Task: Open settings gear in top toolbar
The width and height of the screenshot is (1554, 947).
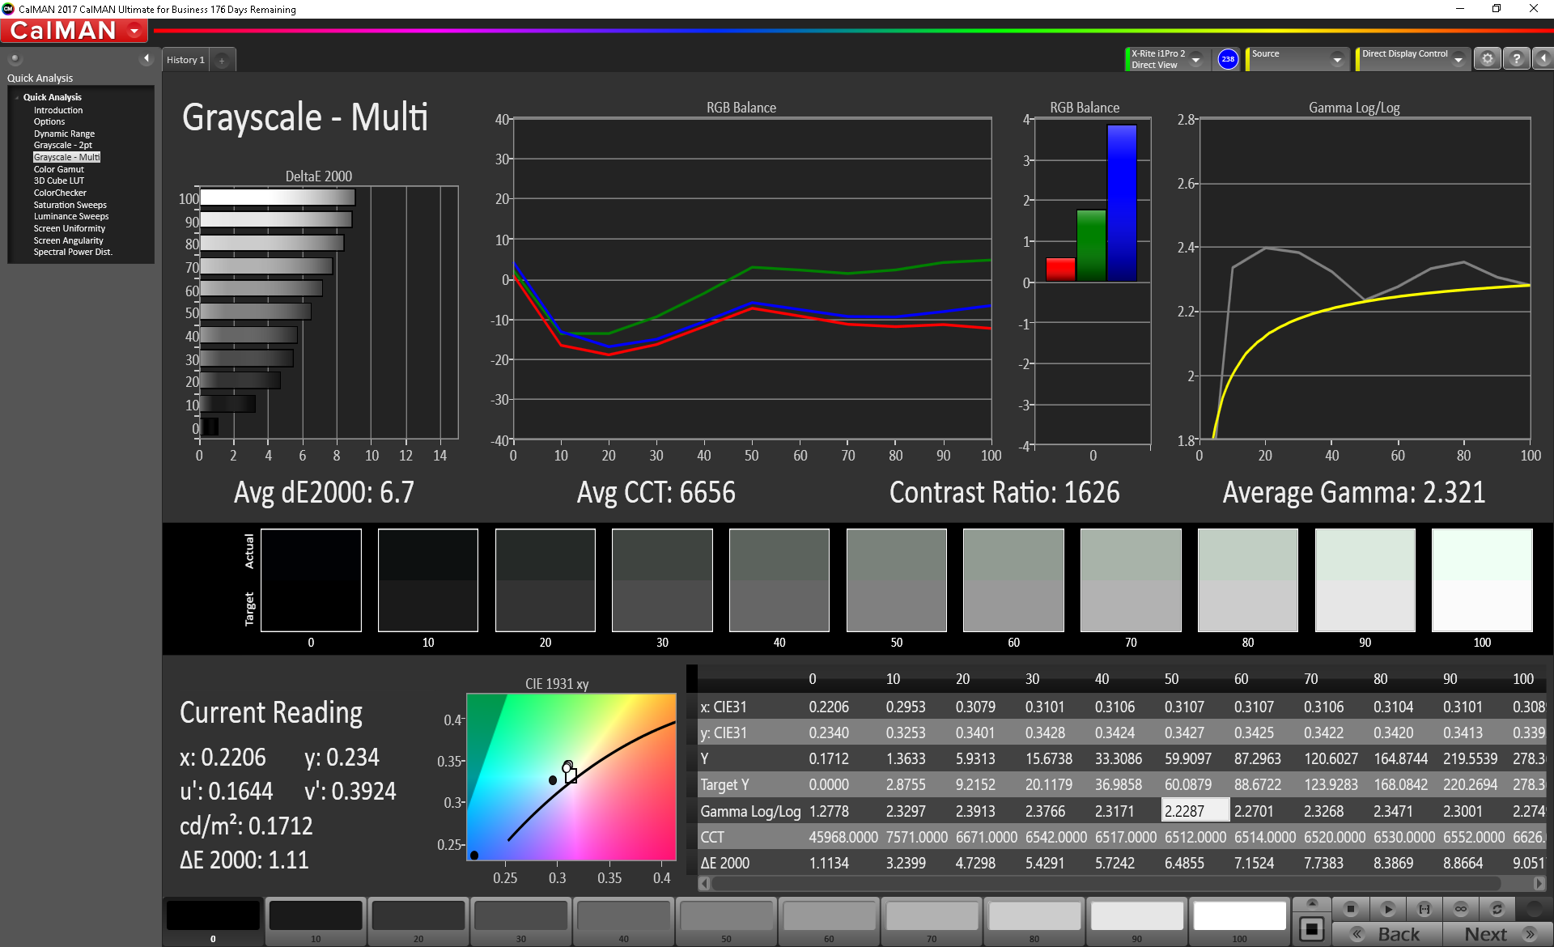Action: click(x=1488, y=59)
